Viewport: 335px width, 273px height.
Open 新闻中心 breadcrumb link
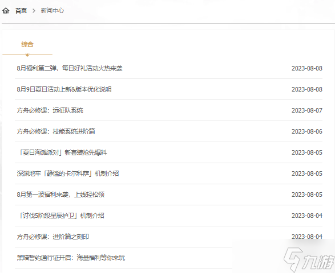tap(53, 10)
